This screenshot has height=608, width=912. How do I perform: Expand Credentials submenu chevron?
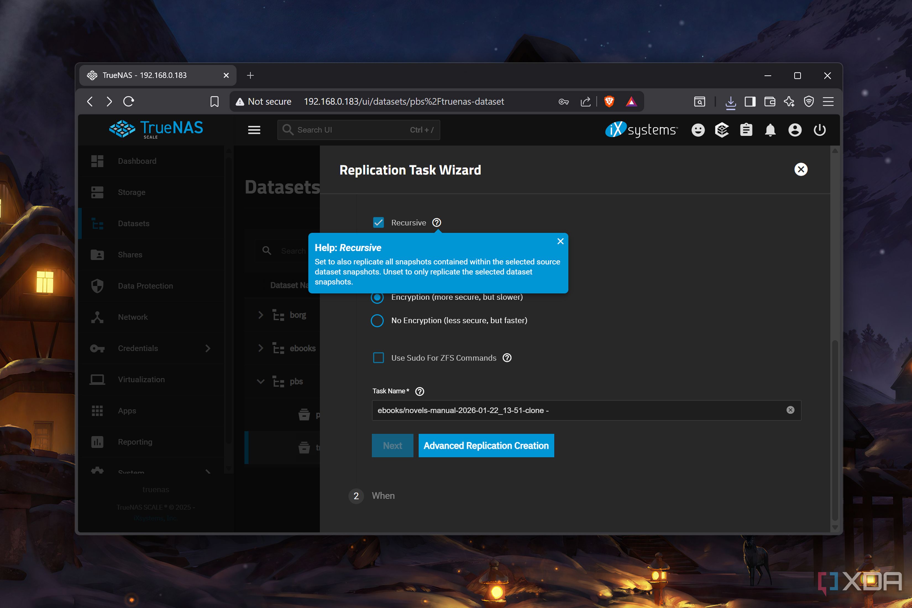point(208,348)
